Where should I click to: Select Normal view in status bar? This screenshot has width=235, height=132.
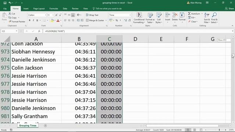click(188, 130)
